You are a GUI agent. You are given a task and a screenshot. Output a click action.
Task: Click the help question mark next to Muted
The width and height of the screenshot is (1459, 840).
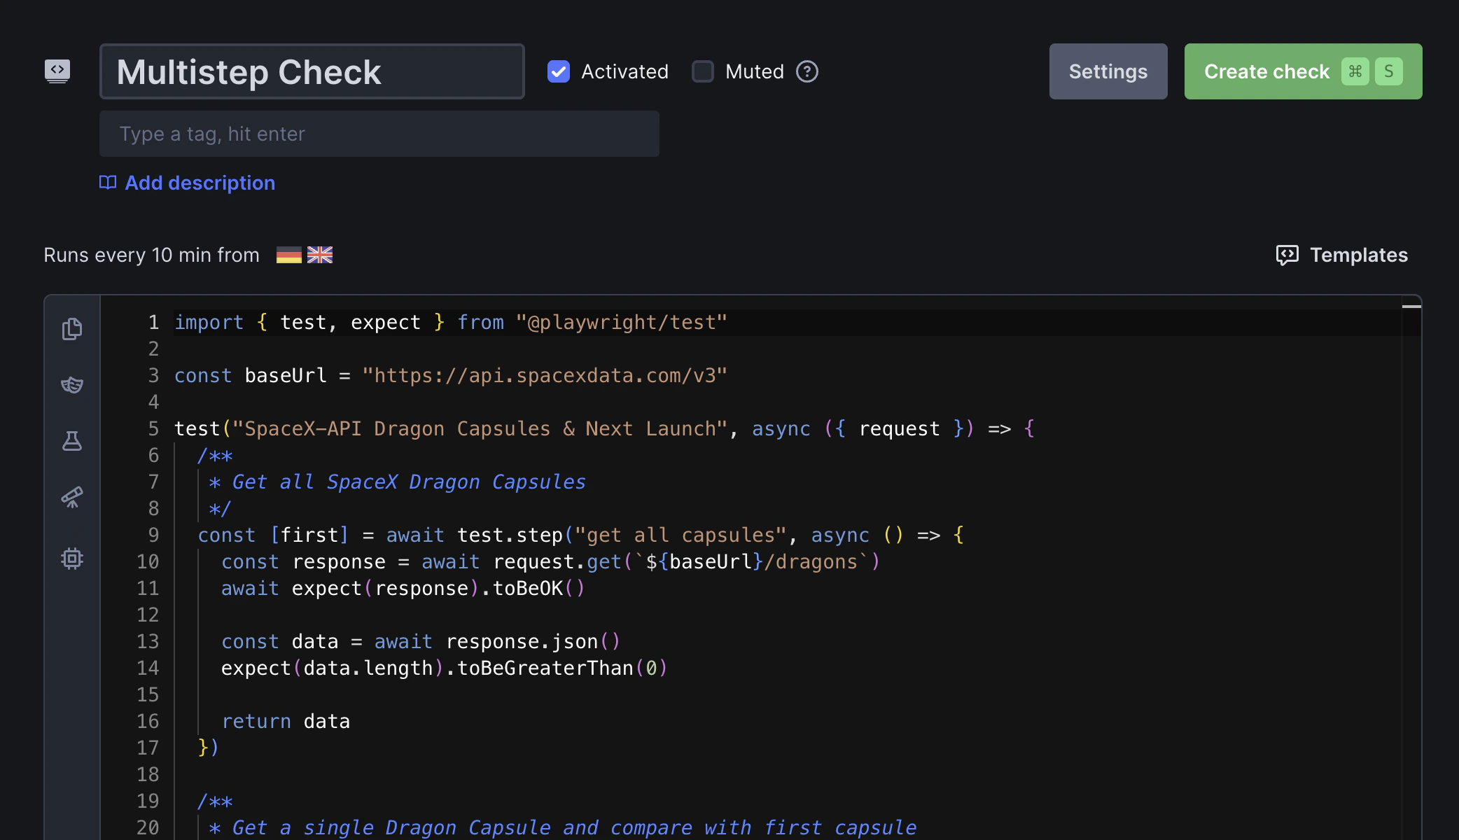click(807, 71)
